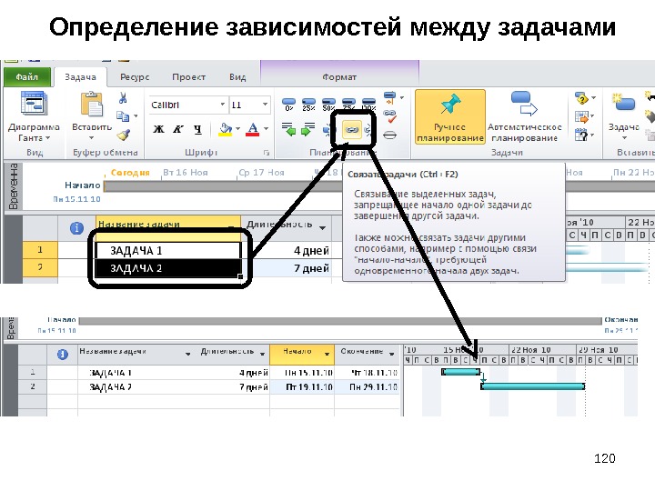Screen dimensions: 655x491
Task: Apply italic with the К button
Action: [x=178, y=129]
